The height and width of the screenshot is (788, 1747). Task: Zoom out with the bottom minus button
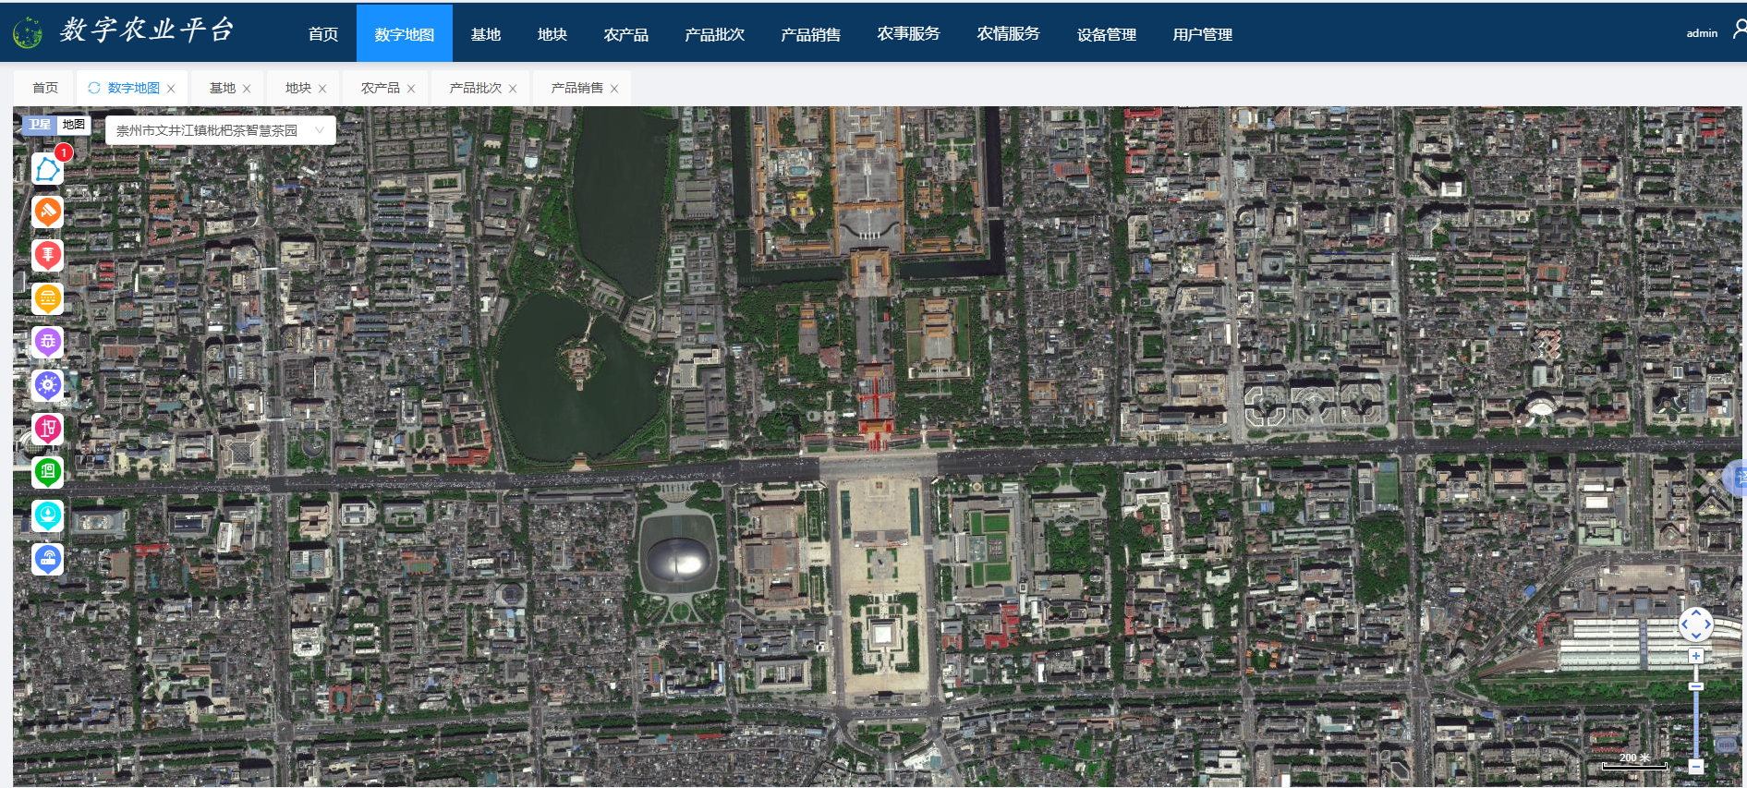click(1695, 766)
